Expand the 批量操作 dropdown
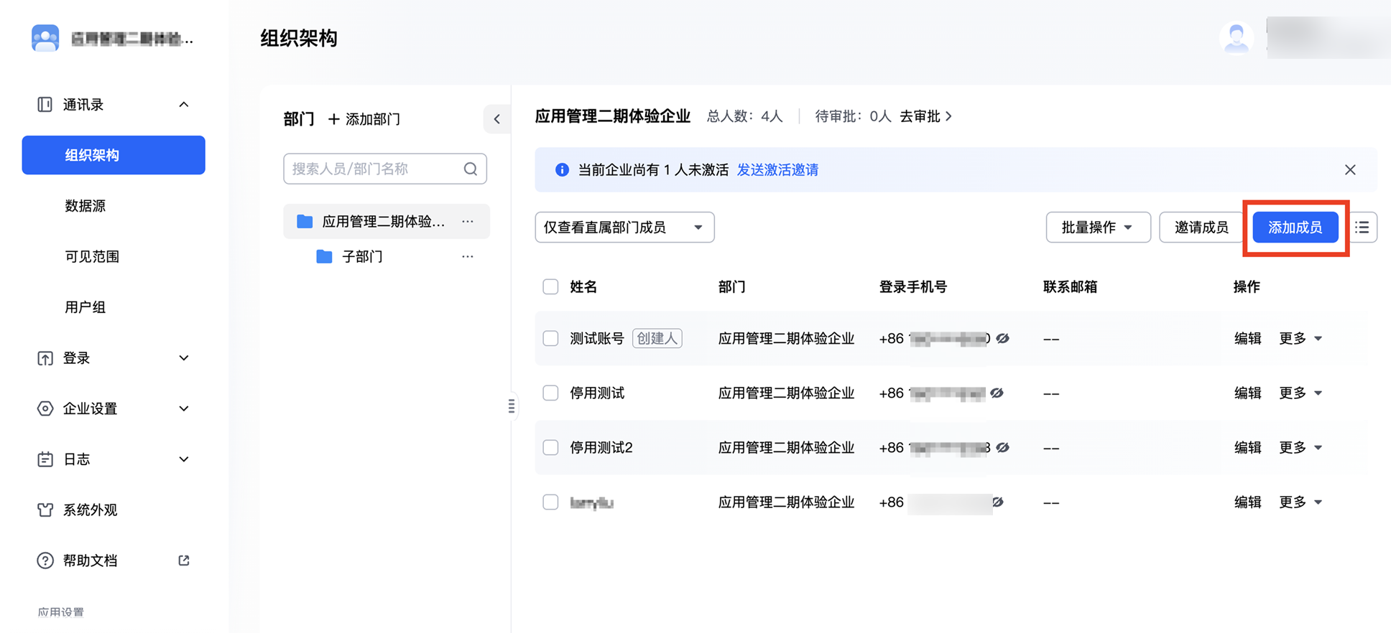 (1097, 228)
